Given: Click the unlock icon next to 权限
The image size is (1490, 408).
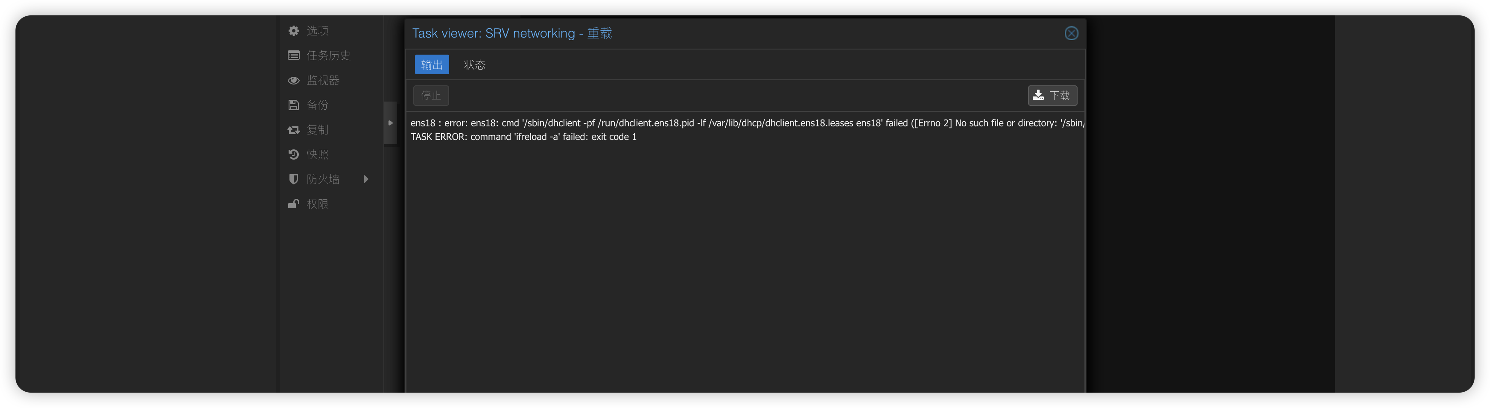Looking at the screenshot, I should coord(294,204).
